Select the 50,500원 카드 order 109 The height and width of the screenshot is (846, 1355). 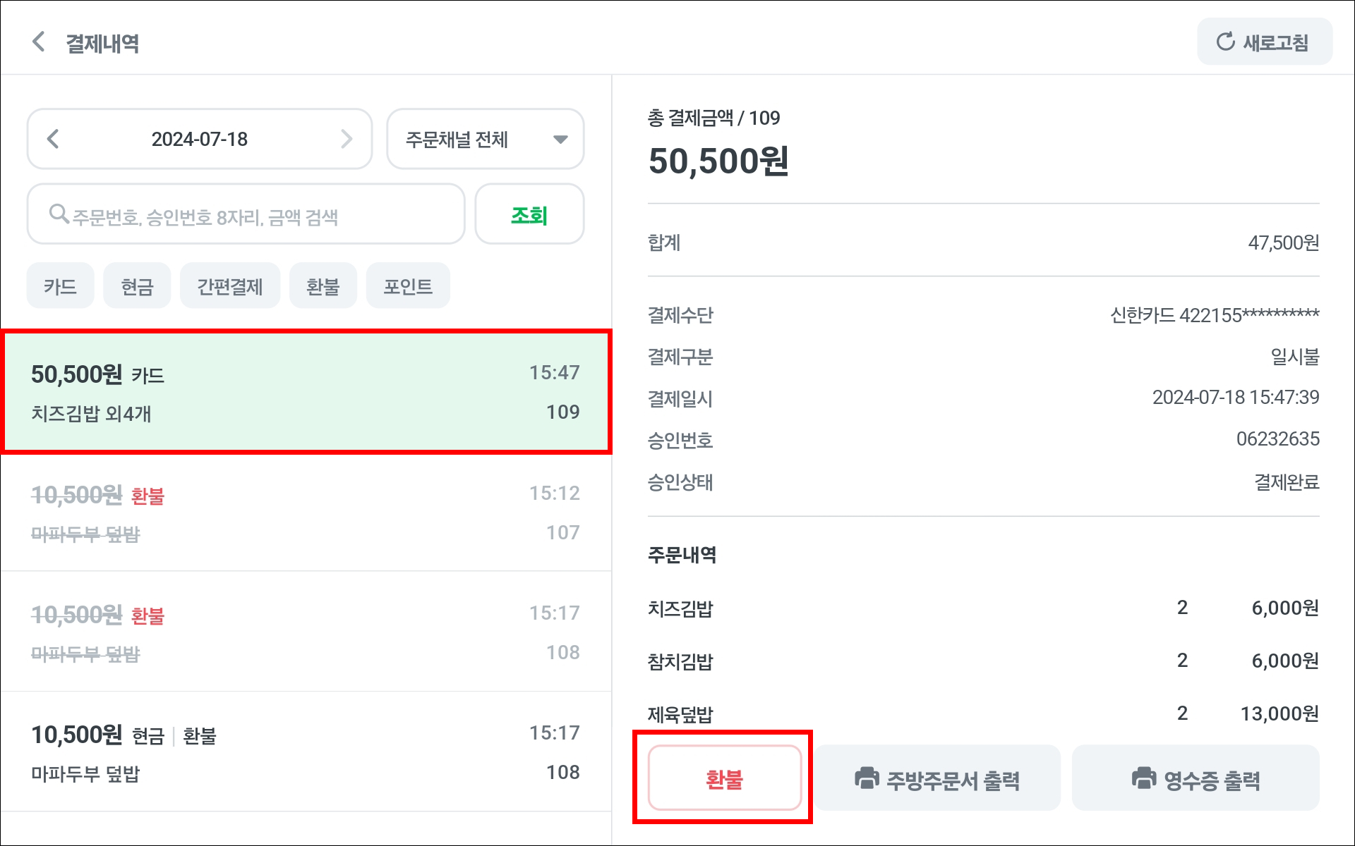coord(306,392)
